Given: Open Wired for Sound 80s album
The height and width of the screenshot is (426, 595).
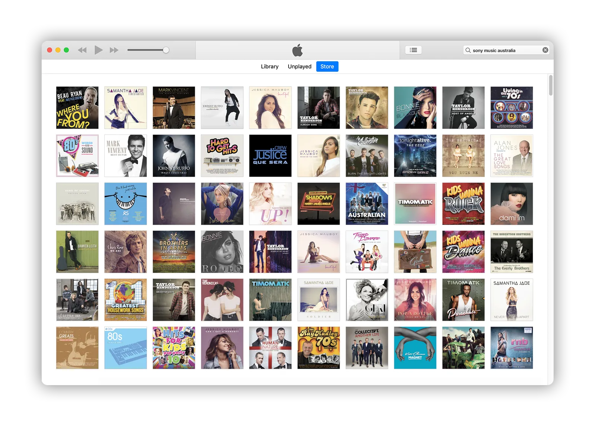Looking at the screenshot, I should [77, 156].
